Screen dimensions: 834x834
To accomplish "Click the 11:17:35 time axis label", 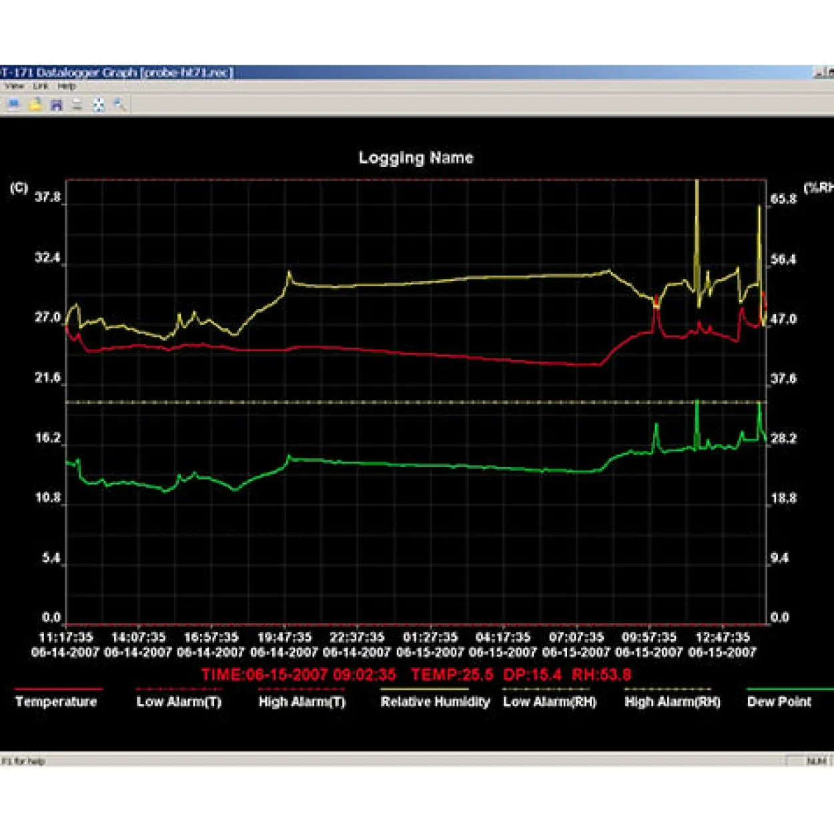I will (65, 637).
